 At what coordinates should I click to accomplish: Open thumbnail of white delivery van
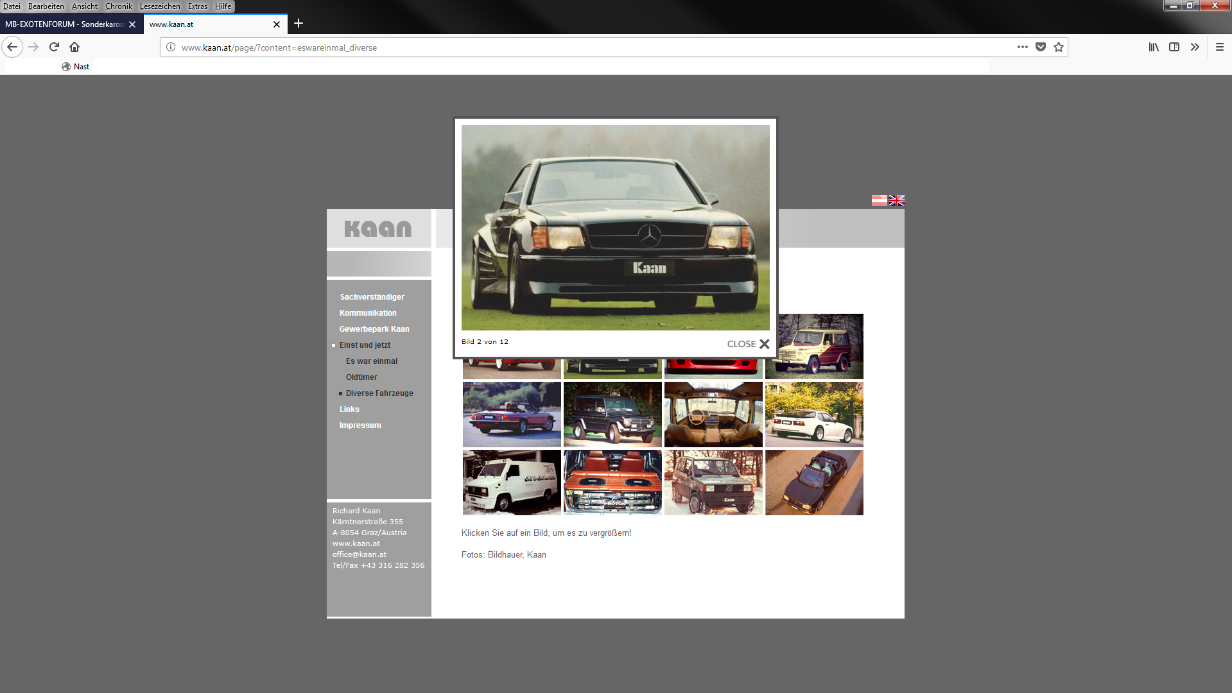tap(512, 483)
